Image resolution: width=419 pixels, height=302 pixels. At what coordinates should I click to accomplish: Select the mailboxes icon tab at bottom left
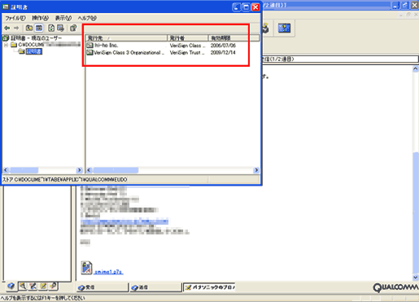(x=11, y=286)
